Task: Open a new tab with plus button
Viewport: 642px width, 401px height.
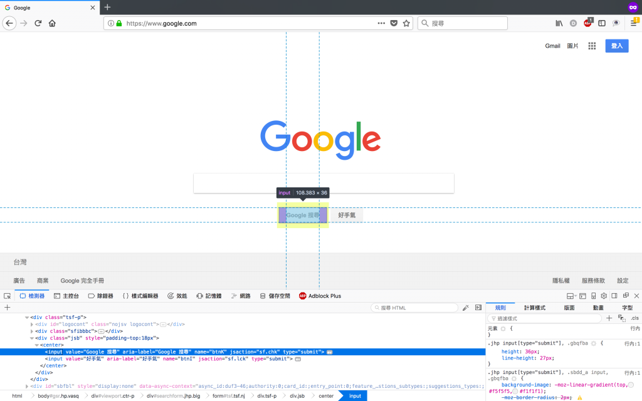Action: 107,7
